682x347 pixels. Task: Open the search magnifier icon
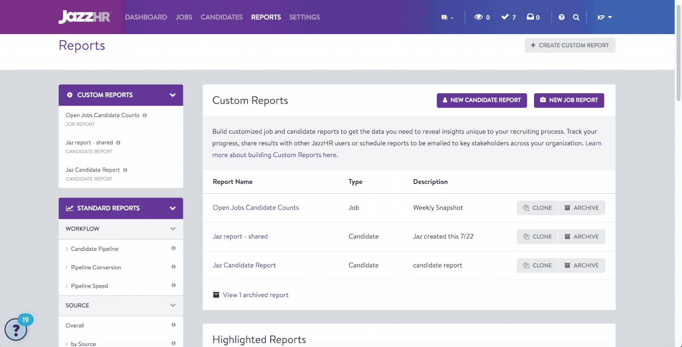coord(576,17)
